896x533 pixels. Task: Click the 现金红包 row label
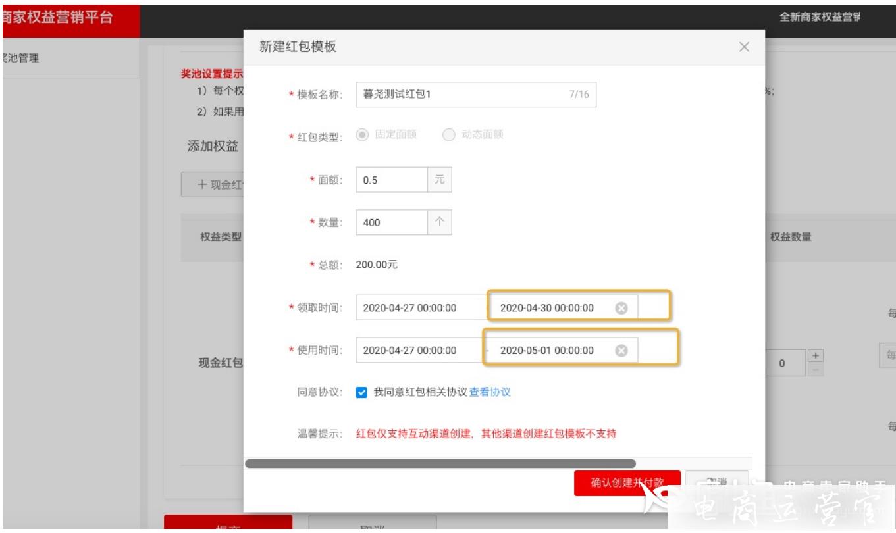221,363
